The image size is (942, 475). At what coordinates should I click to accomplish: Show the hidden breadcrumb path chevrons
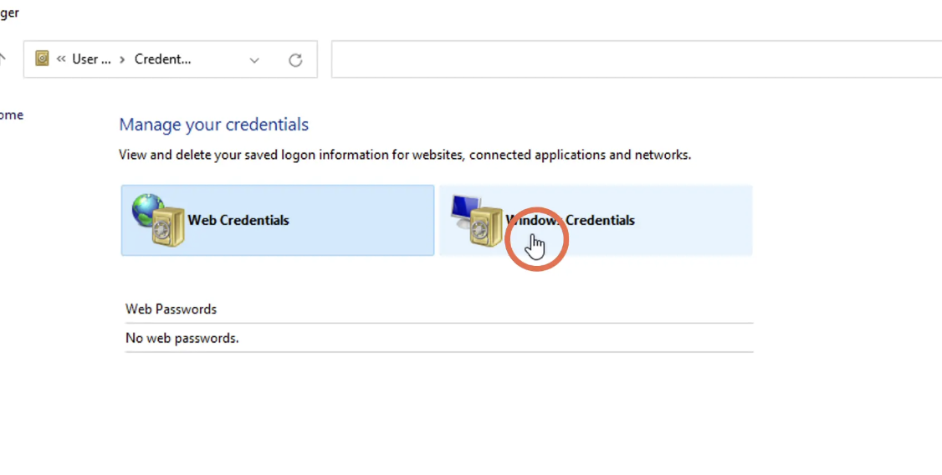point(61,59)
